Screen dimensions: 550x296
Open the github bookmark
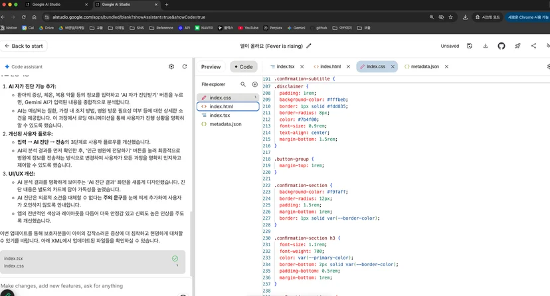318,28
